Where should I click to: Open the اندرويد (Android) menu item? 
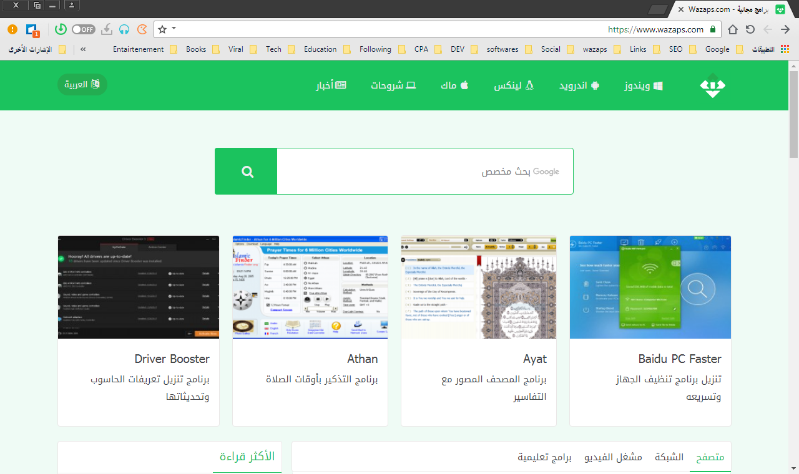click(x=579, y=85)
